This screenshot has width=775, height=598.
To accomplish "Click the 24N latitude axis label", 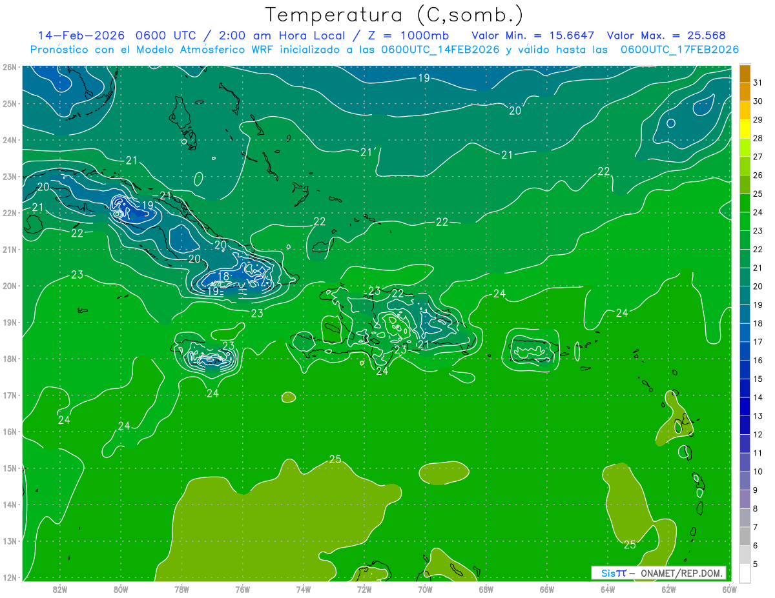I will point(9,140).
